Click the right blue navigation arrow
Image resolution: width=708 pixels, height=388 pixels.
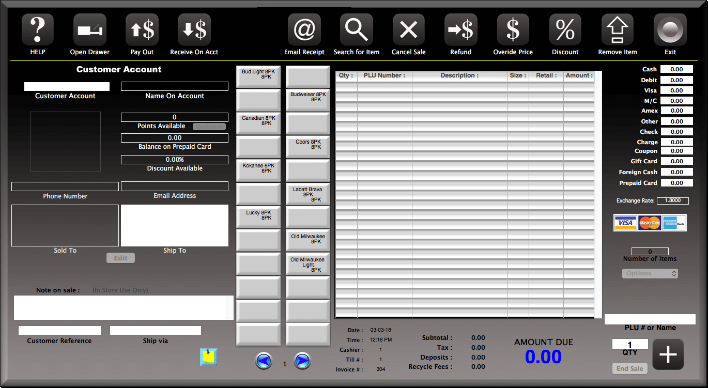[302, 361]
